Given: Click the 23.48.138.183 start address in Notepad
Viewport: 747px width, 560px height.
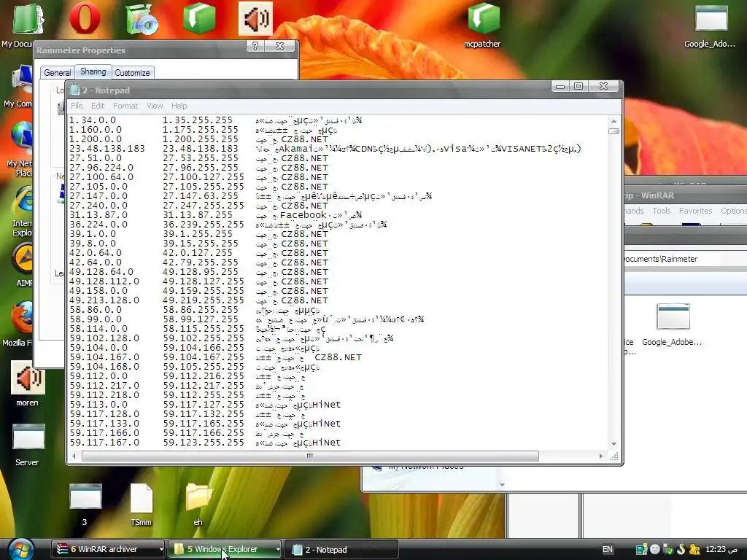Looking at the screenshot, I should pyautogui.click(x=107, y=149).
